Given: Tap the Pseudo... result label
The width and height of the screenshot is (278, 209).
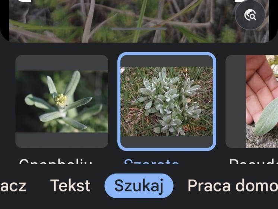Looking at the screenshot, I should point(253,161).
